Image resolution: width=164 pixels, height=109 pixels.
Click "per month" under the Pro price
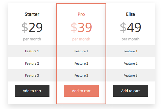tap(81, 39)
